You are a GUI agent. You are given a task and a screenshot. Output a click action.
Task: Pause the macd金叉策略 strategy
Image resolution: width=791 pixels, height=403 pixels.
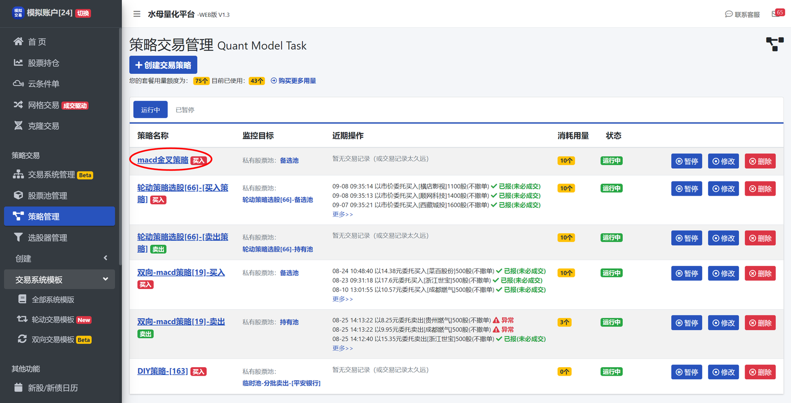click(686, 161)
